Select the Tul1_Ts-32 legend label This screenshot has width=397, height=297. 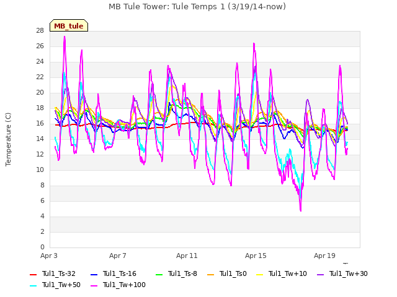point(59,273)
